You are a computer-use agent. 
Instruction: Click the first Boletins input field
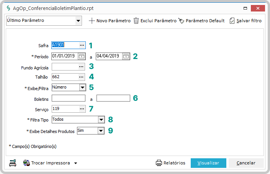coord(69,98)
